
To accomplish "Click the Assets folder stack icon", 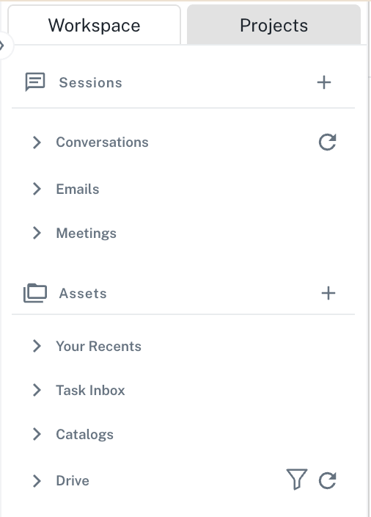I will (35, 293).
